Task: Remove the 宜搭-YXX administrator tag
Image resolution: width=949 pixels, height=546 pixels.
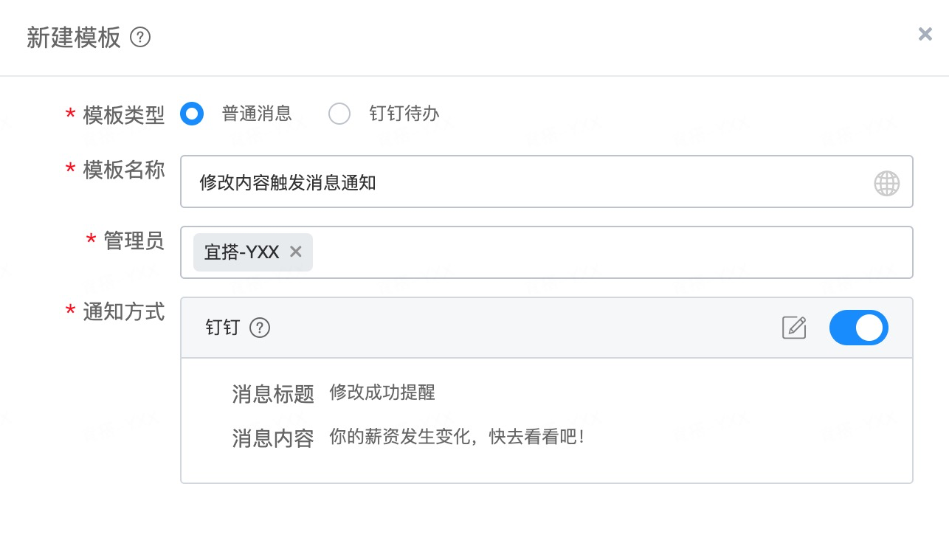Action: [296, 252]
